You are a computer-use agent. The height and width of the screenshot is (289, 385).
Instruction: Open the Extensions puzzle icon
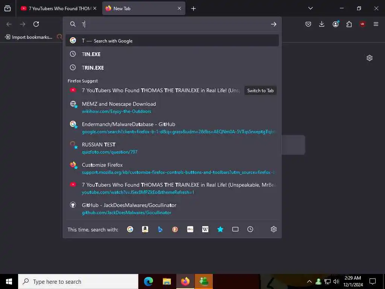[x=349, y=24]
